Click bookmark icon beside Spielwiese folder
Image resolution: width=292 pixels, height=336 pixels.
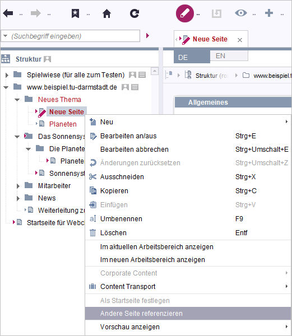tap(132, 75)
